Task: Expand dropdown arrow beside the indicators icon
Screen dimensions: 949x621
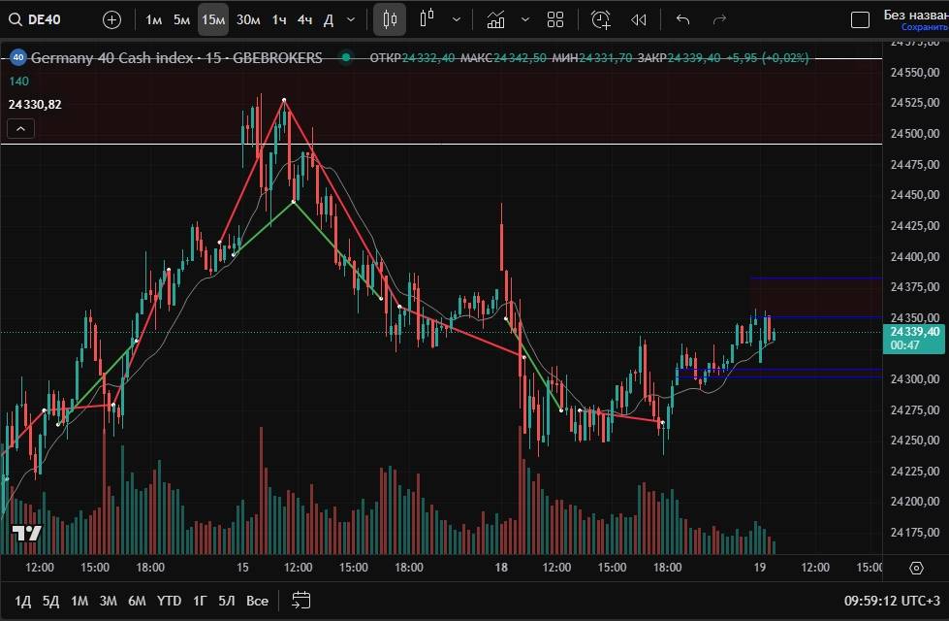Action: click(525, 19)
